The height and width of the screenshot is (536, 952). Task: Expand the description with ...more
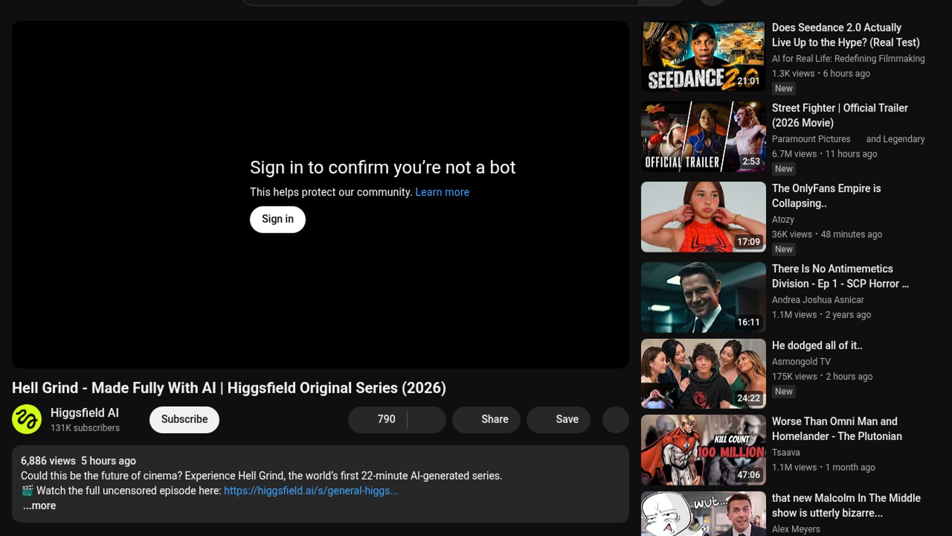click(x=40, y=506)
